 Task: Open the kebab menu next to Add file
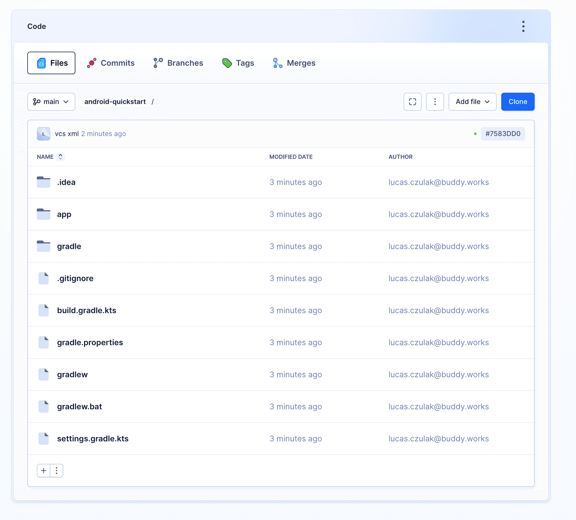tap(435, 102)
